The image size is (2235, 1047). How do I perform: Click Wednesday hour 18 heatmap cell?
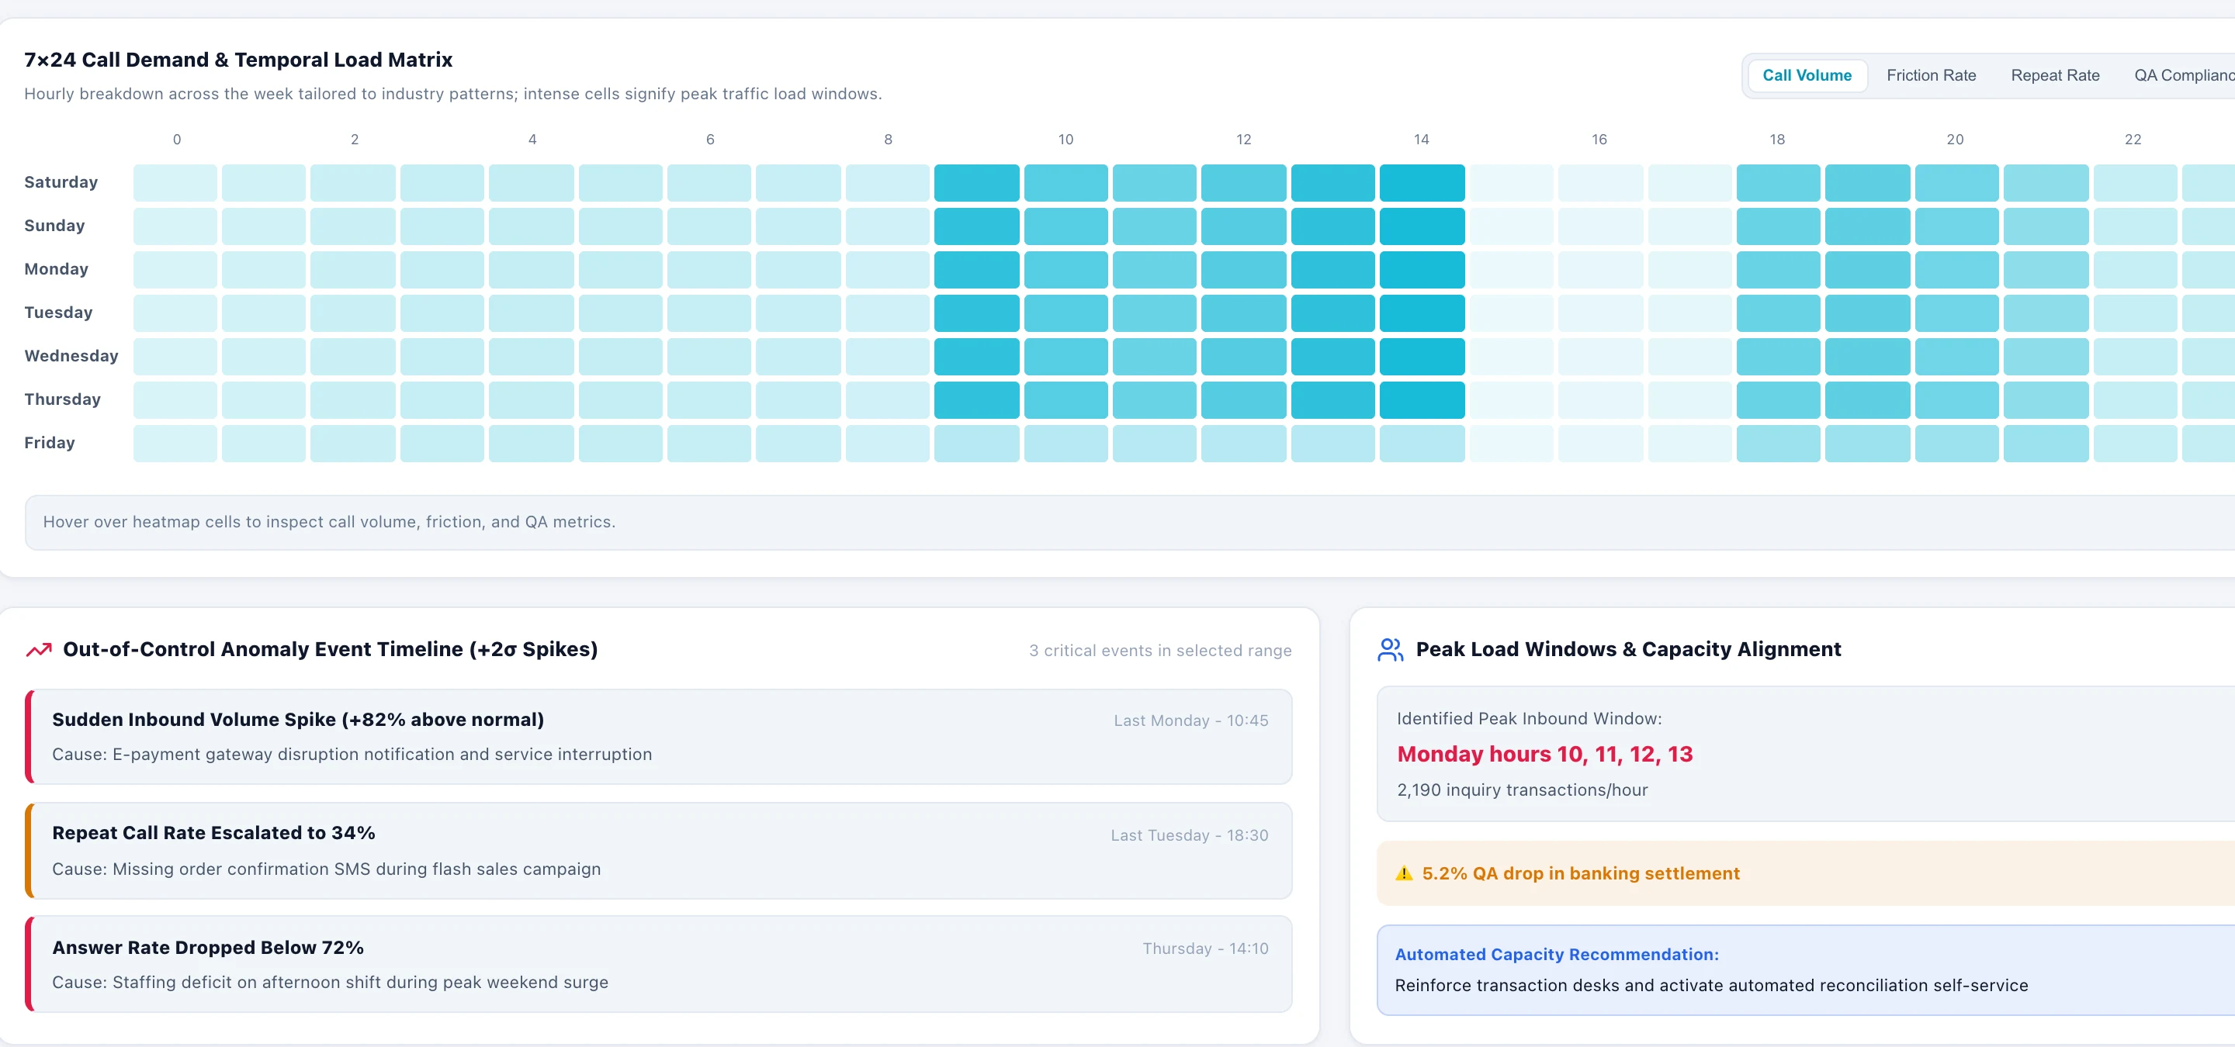[x=1778, y=356]
